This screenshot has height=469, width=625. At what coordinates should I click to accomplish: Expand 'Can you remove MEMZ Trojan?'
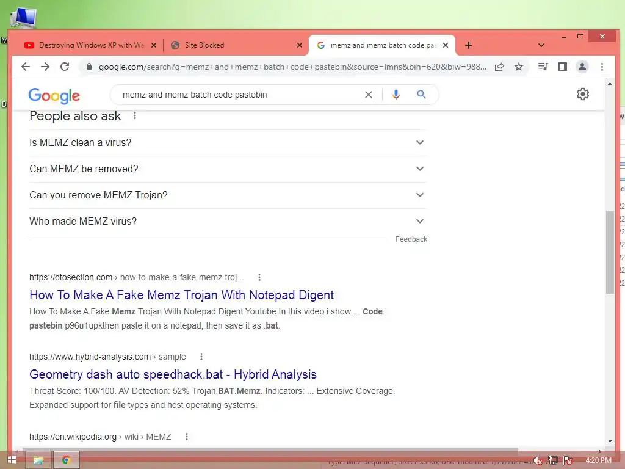[x=228, y=195]
